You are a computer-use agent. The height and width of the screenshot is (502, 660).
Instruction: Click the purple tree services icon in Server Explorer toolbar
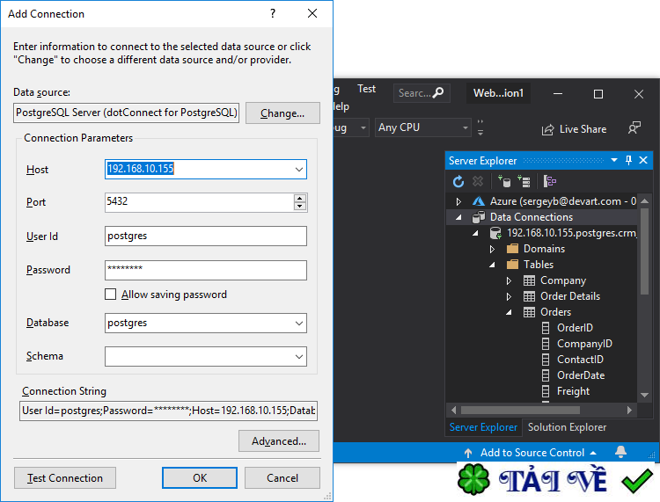coord(550,182)
